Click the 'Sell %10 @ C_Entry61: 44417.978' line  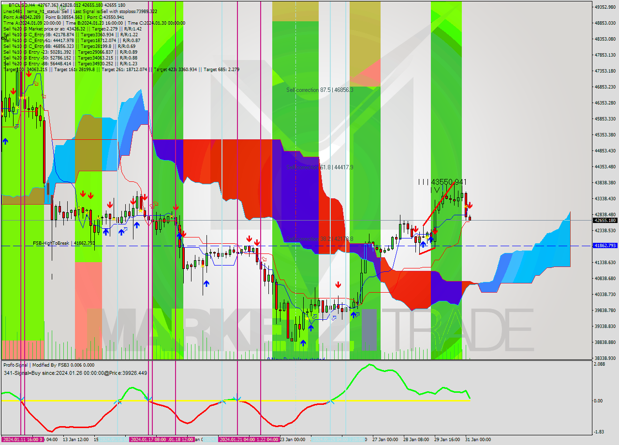72,40
